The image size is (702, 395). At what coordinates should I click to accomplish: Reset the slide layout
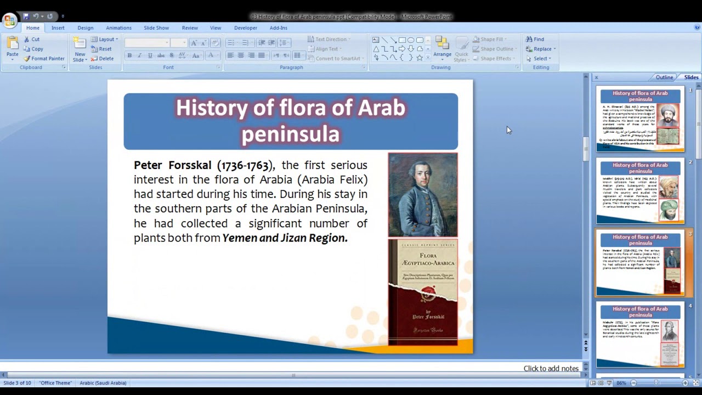[101, 49]
